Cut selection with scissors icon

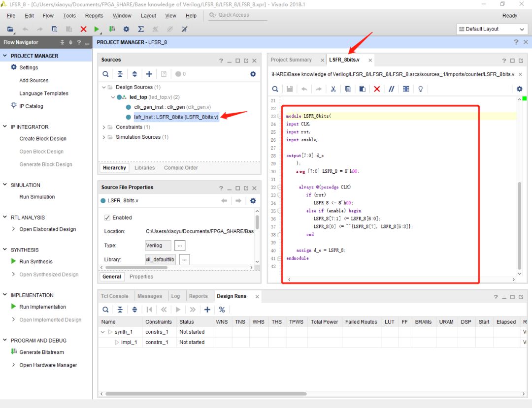(333, 89)
